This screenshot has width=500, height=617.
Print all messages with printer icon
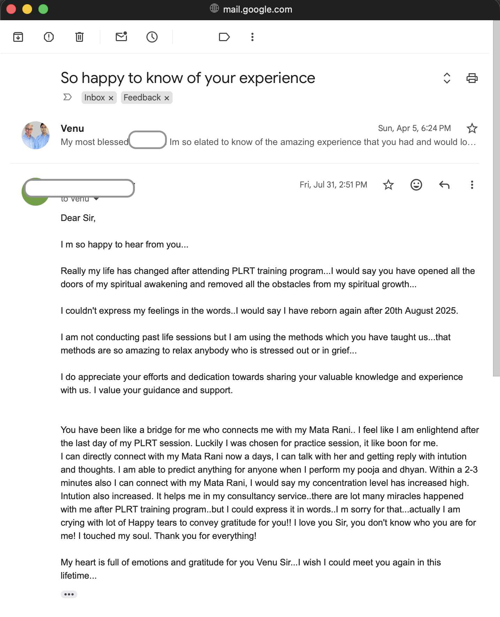pos(472,78)
